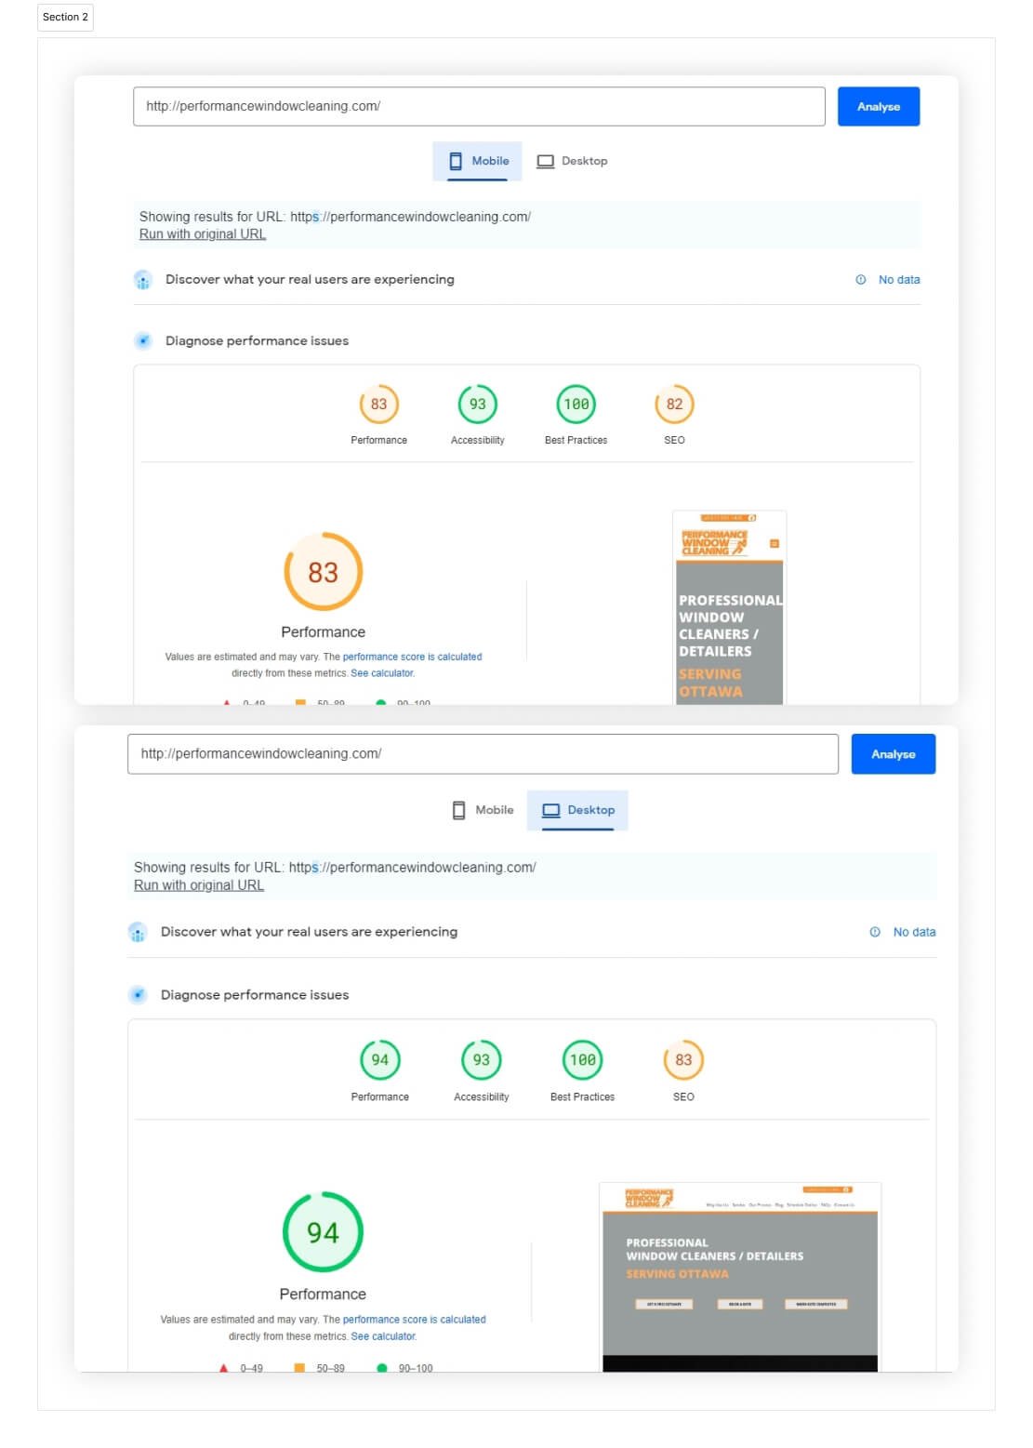Screen dimensions: 1033x1448
Task: Switch to Desktop tab in the mobile report
Action: pos(573,161)
